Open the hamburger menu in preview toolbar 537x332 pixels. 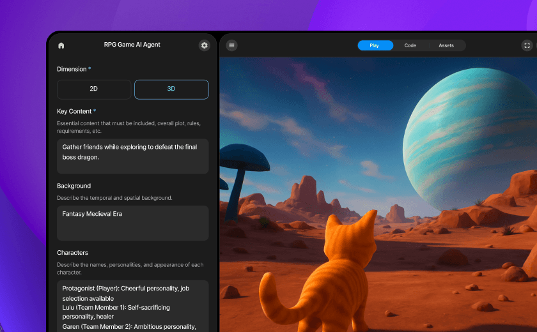(x=232, y=45)
